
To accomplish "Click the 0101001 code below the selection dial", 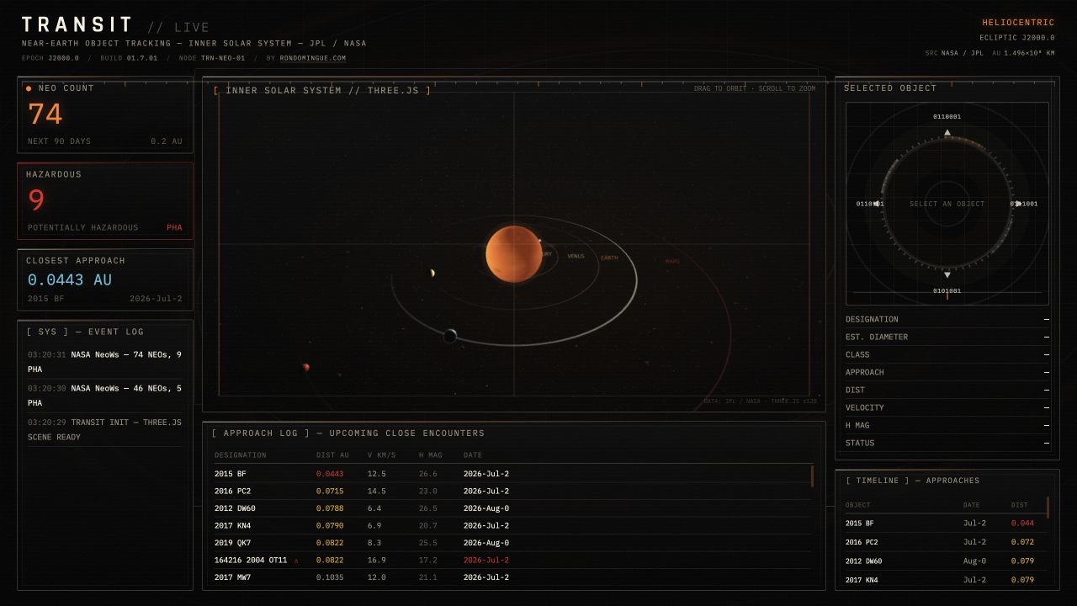I will pyautogui.click(x=947, y=290).
